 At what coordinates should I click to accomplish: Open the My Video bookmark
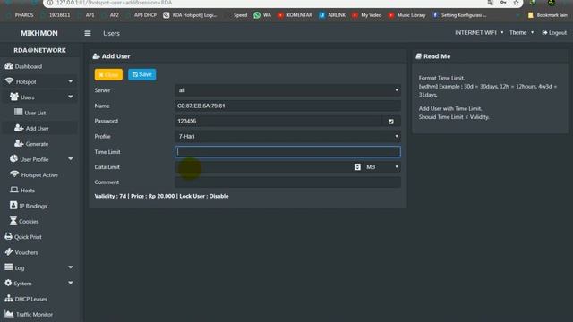click(366, 15)
